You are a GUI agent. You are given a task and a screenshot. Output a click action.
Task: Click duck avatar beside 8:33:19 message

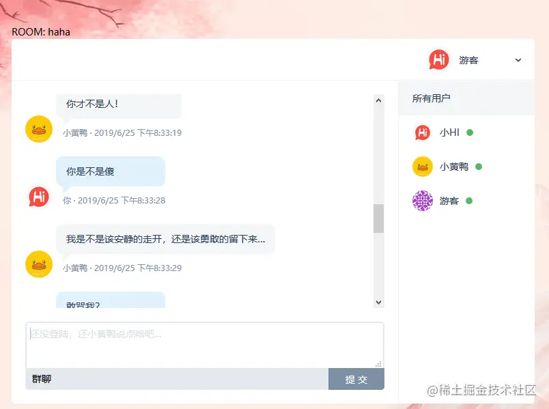pos(39,129)
